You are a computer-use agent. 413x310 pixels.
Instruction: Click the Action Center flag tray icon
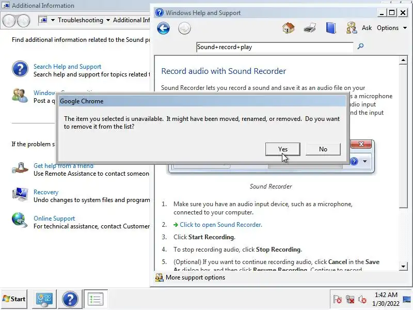coord(337,299)
